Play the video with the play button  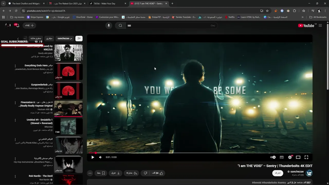click(x=93, y=157)
